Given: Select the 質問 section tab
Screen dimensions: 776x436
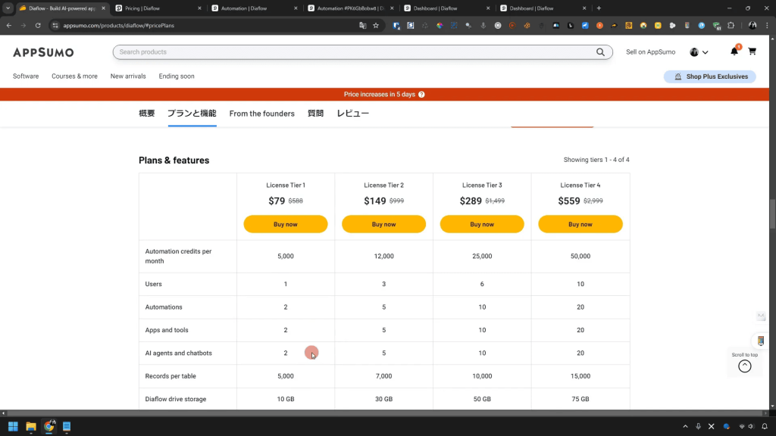Looking at the screenshot, I should (315, 114).
